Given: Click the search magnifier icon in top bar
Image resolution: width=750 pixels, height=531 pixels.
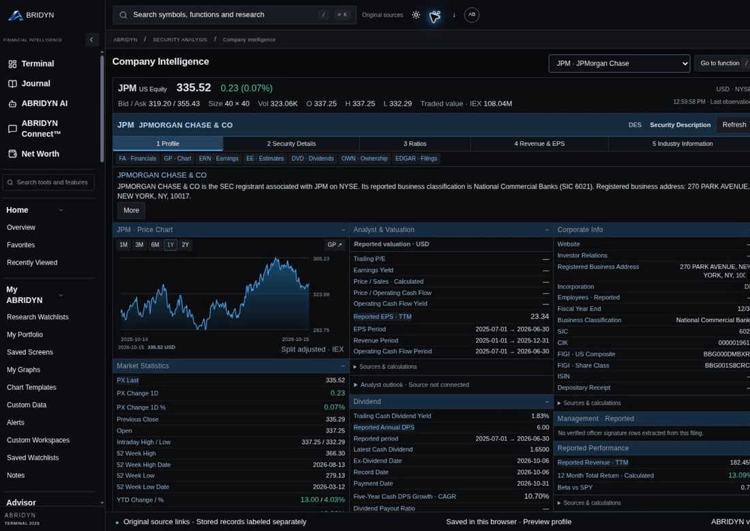Looking at the screenshot, I should pyautogui.click(x=123, y=15).
